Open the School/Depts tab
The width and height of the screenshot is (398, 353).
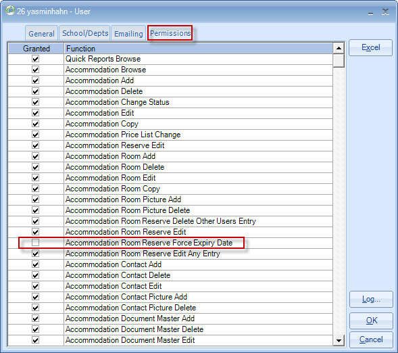85,33
